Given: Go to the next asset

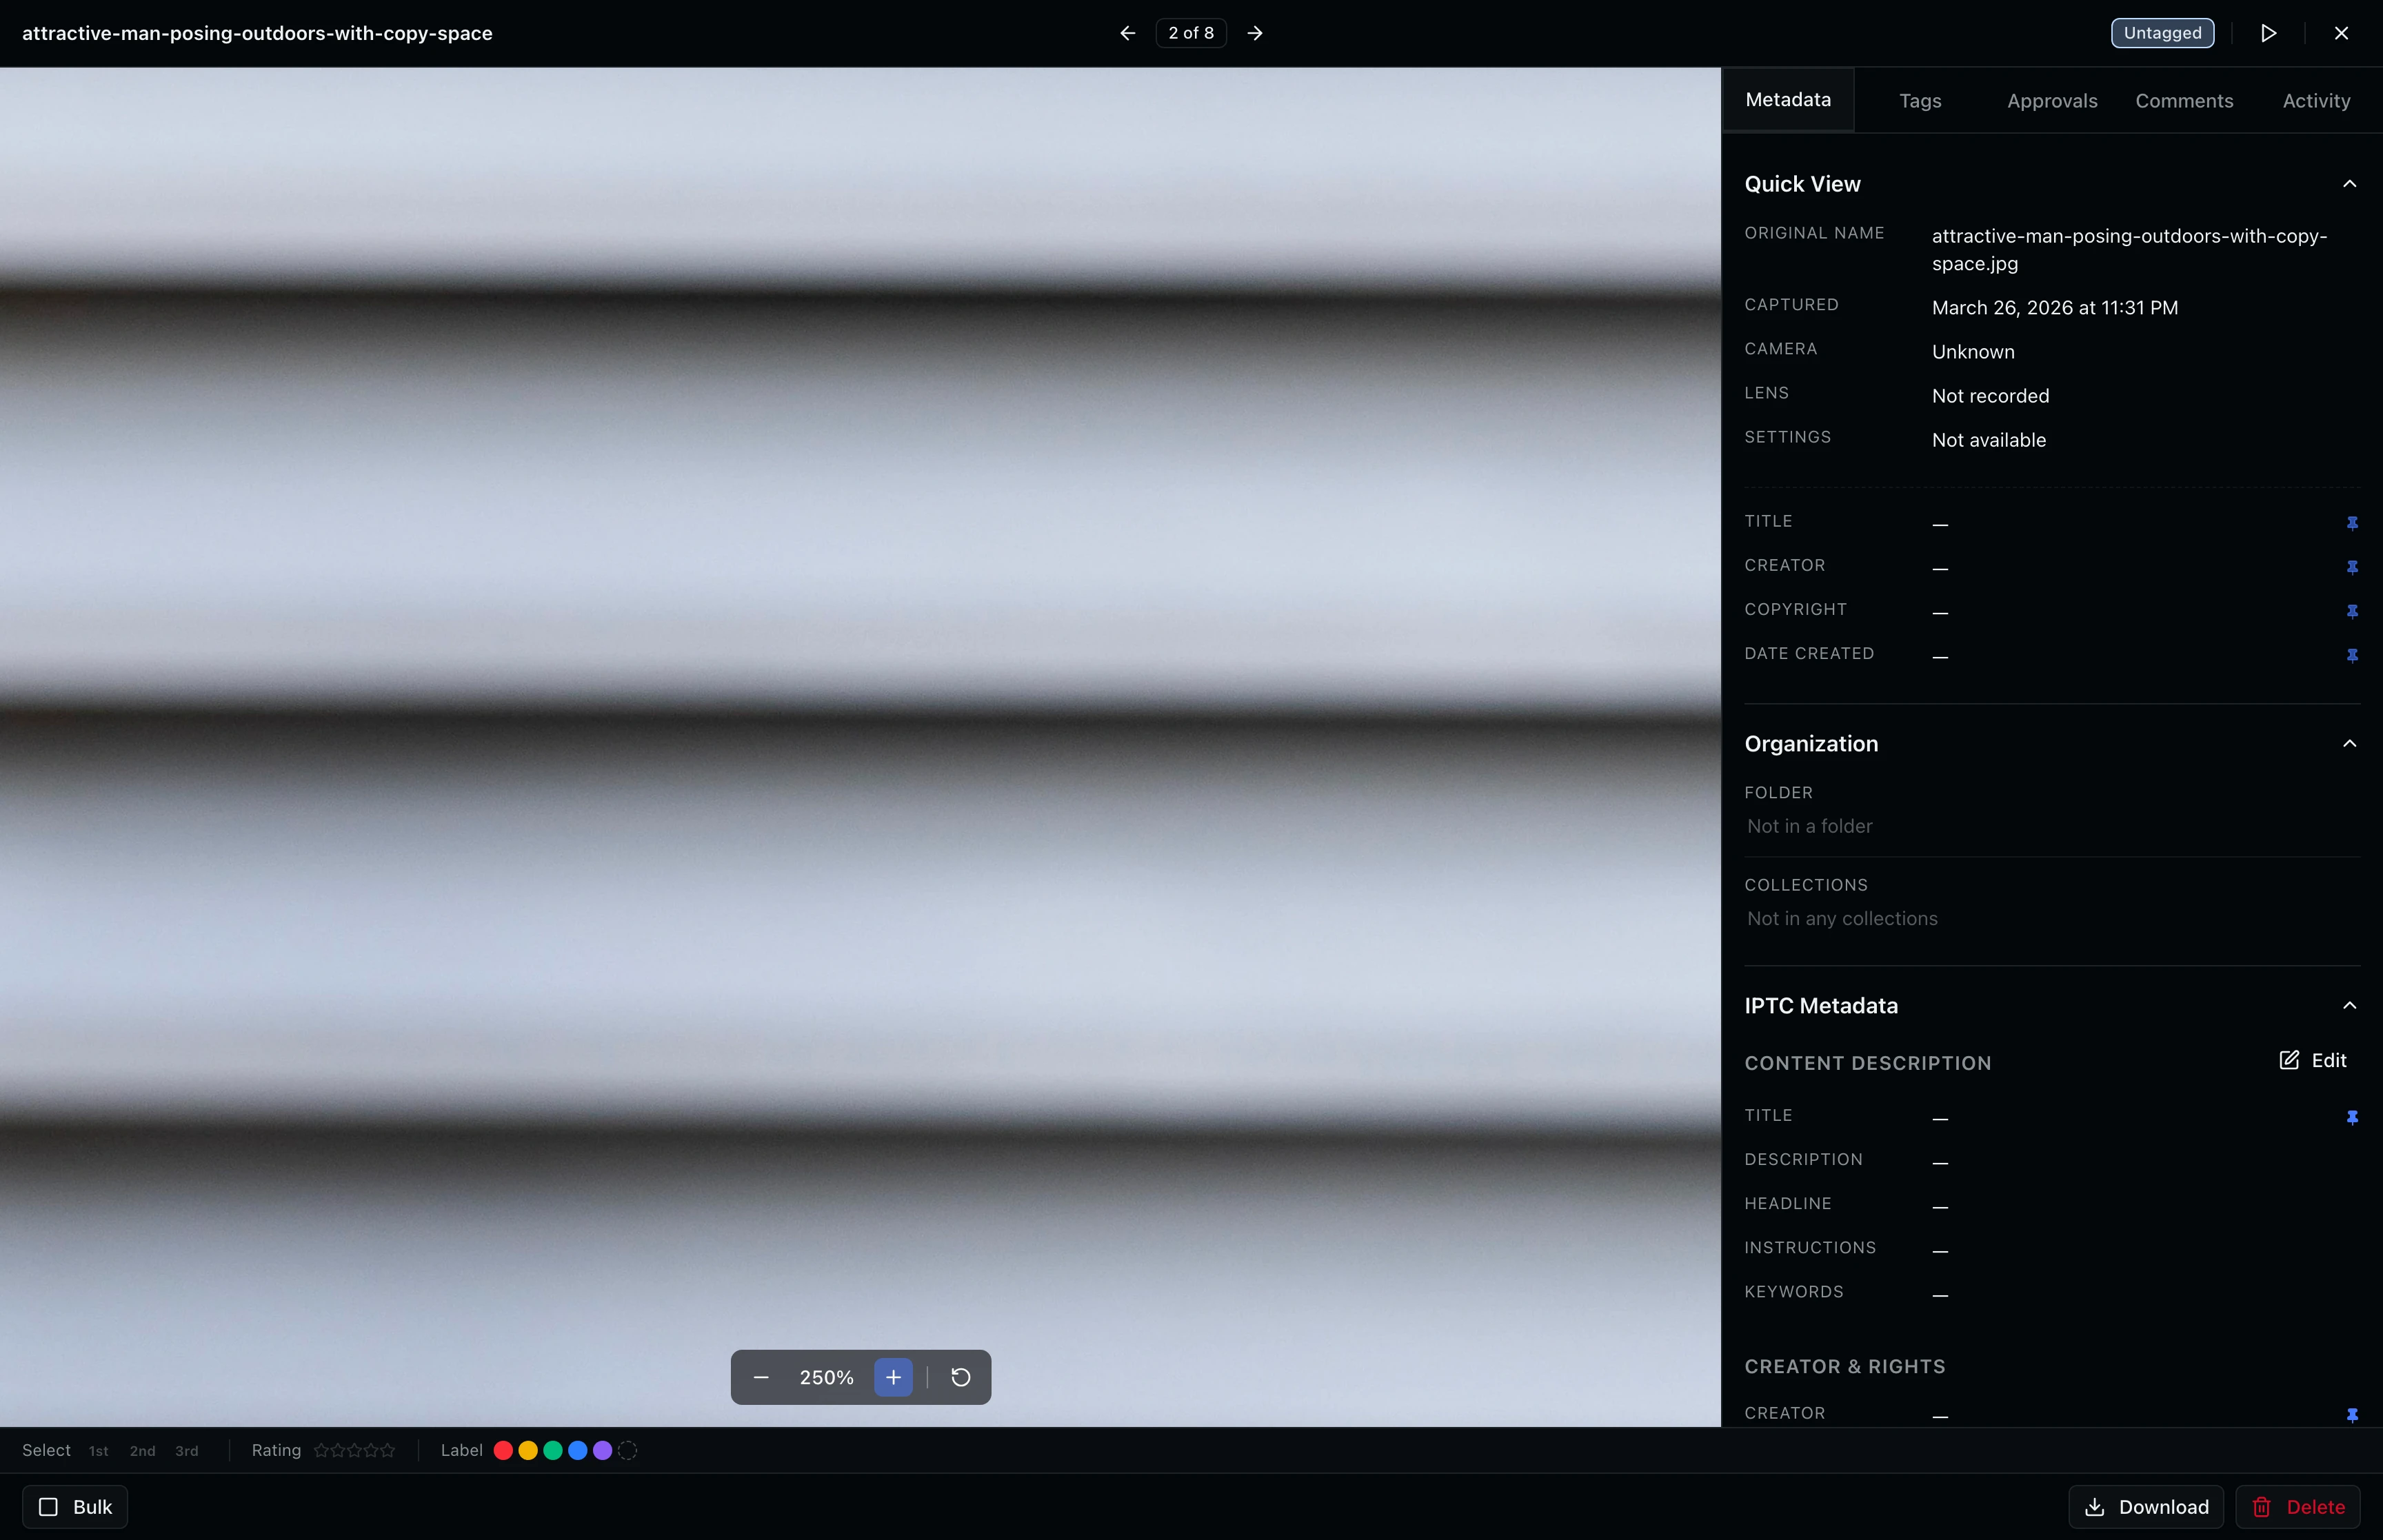Looking at the screenshot, I should pyautogui.click(x=1254, y=32).
